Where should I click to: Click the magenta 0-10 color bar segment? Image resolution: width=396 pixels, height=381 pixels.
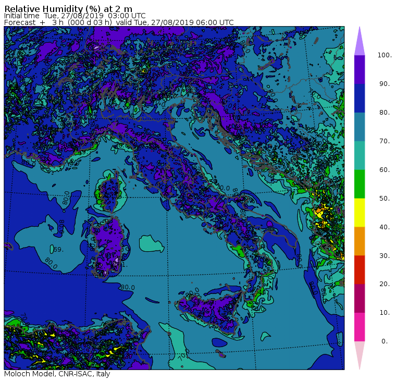point(360,327)
